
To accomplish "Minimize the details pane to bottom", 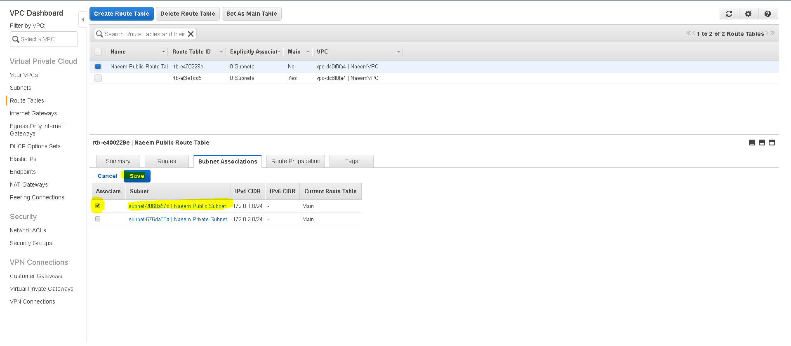I will click(x=752, y=143).
